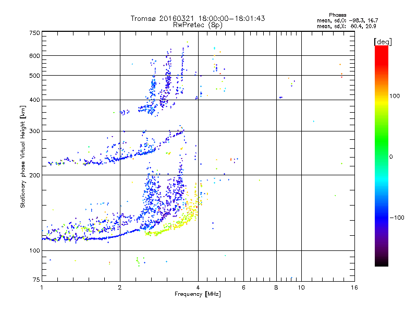Image resolution: width=417 pixels, height=313 pixels.
Task: Click the x-axis tick label '10'
Action: pos(301,287)
